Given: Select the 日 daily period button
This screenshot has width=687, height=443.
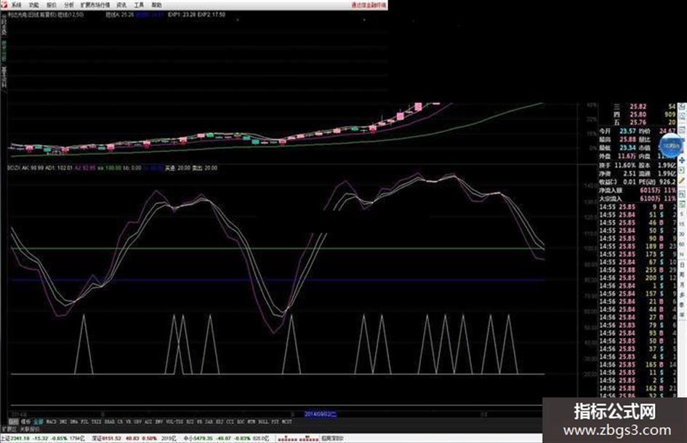Looking at the screenshot, I should click(x=682, y=265).
